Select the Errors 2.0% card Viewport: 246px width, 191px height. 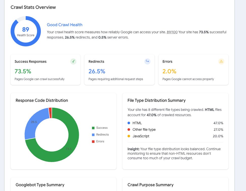pyautogui.click(x=193, y=70)
